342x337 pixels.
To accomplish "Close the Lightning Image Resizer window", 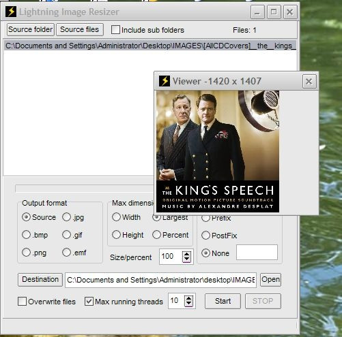I will pyautogui.click(x=290, y=12).
